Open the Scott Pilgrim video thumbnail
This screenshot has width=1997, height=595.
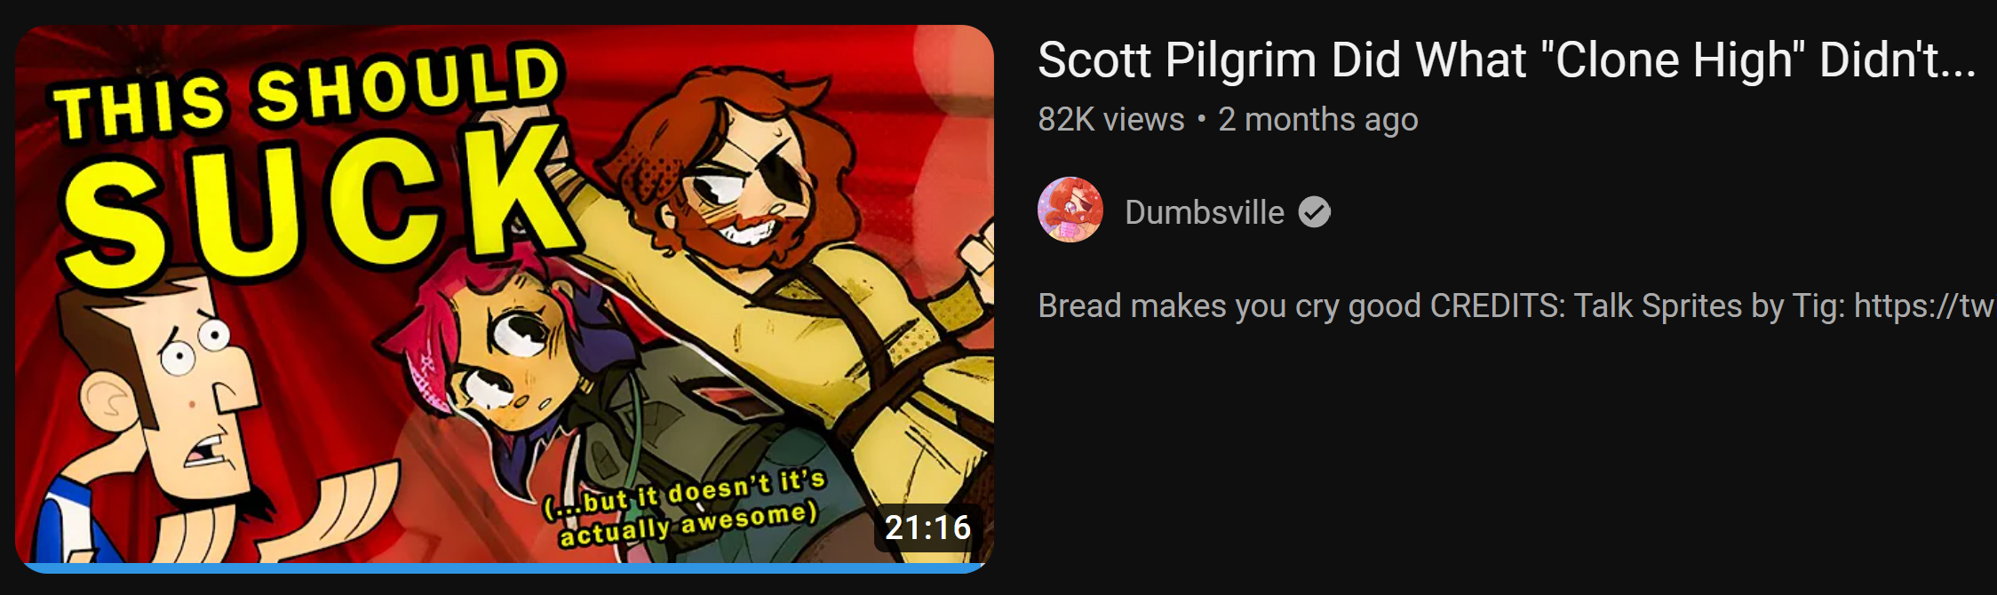(505, 298)
